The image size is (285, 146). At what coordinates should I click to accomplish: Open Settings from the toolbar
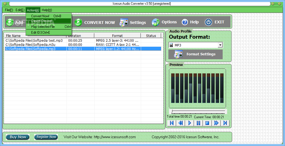pyautogui.click(x=133, y=22)
